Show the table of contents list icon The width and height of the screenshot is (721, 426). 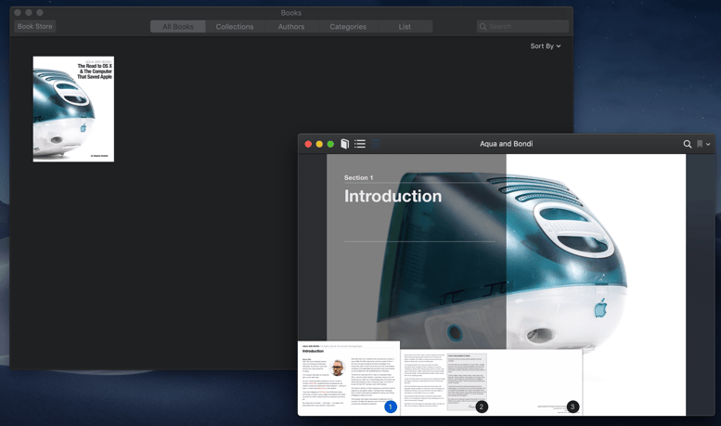click(x=360, y=144)
